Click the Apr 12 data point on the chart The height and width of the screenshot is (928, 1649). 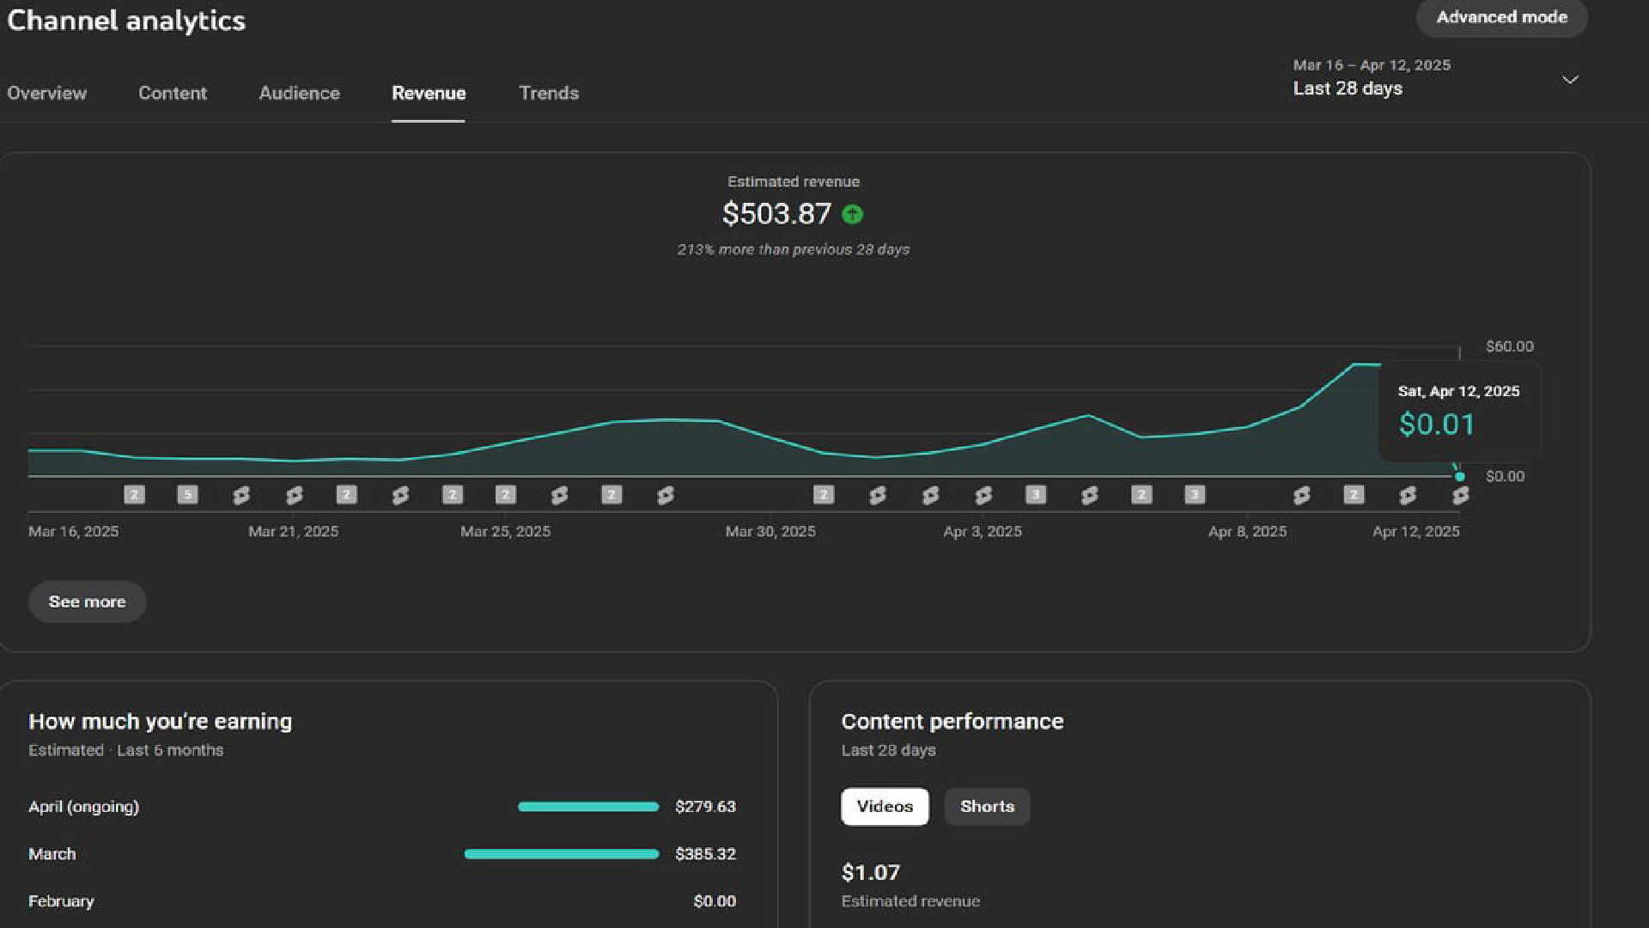(x=1459, y=476)
